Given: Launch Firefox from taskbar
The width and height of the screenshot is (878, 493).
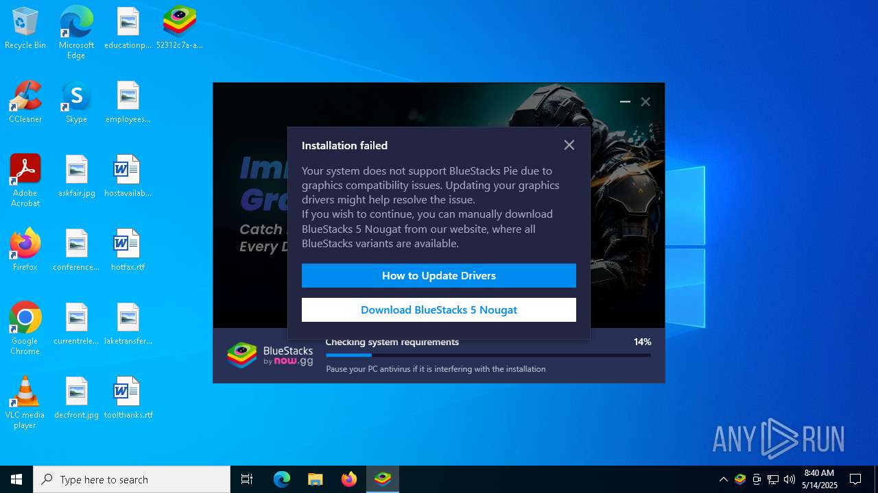Looking at the screenshot, I should pyautogui.click(x=349, y=479).
